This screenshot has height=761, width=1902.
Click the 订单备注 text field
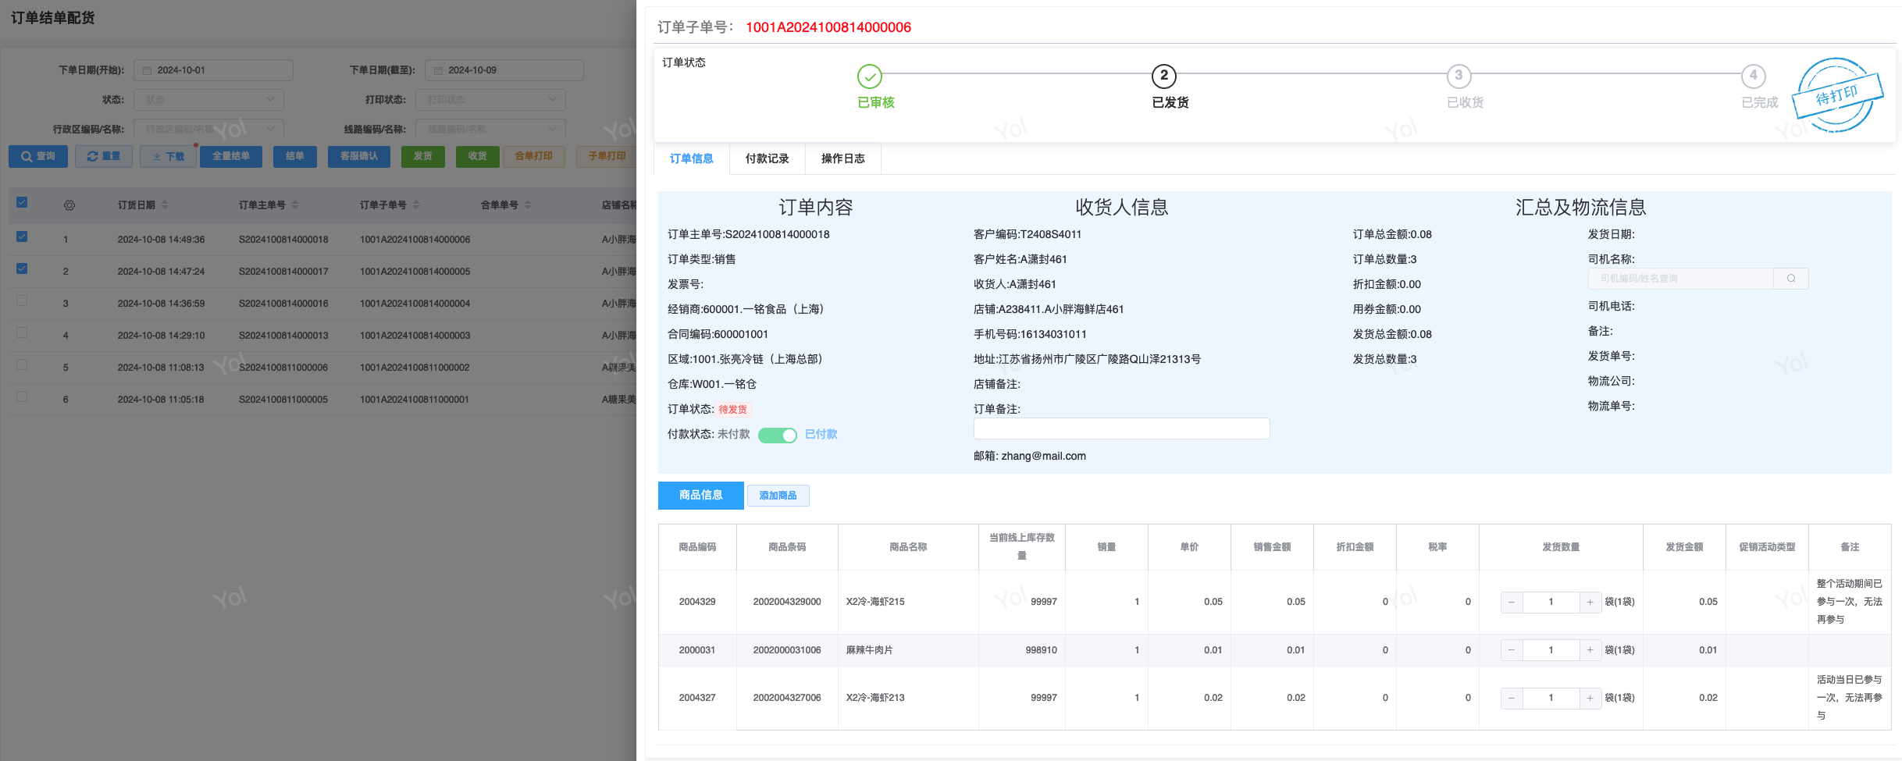pos(1120,429)
